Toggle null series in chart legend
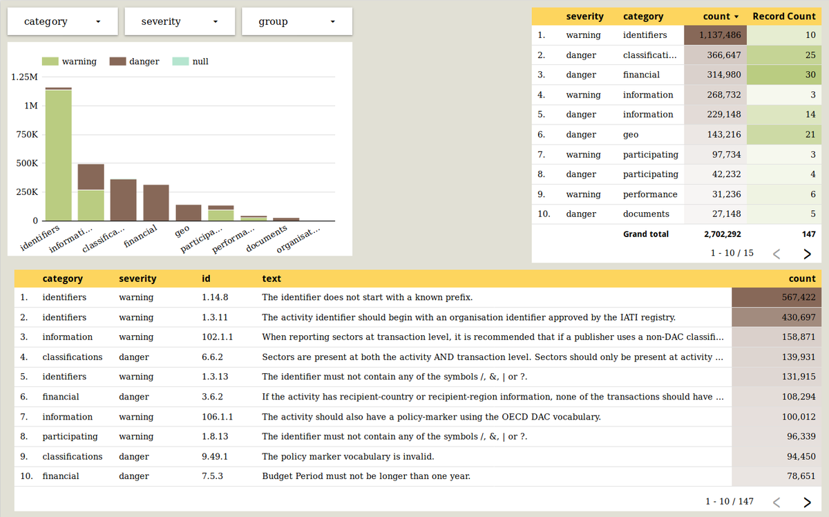The height and width of the screenshot is (517, 829). [190, 62]
